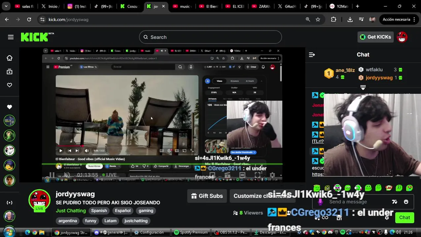Open the user profile avatar in Kick header
This screenshot has height=237, width=421.
pos(402,37)
